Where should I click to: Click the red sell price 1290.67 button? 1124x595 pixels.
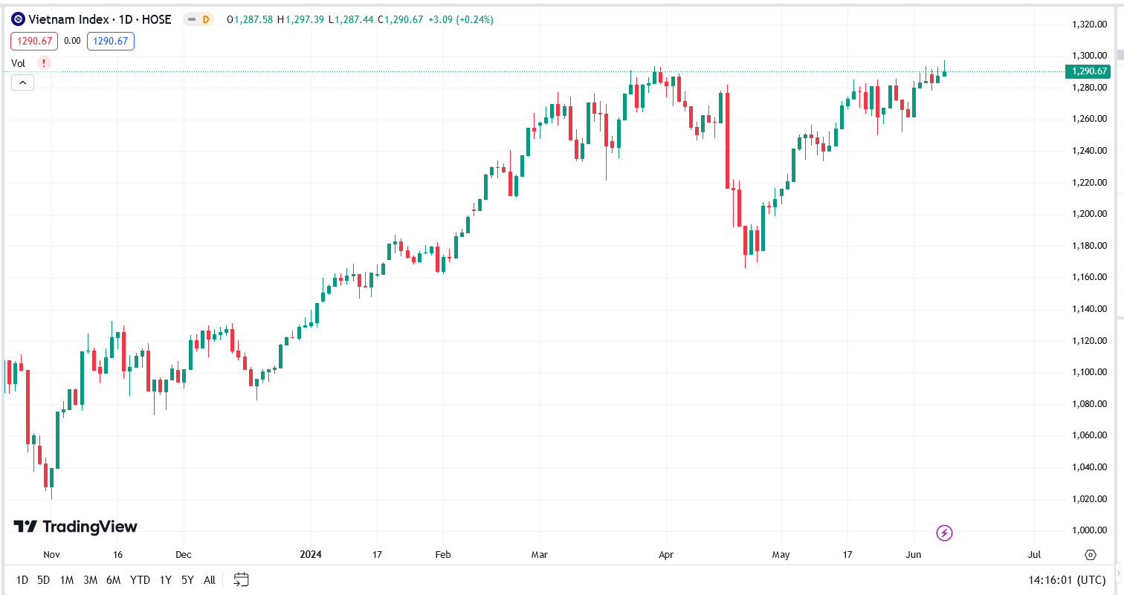tap(34, 42)
